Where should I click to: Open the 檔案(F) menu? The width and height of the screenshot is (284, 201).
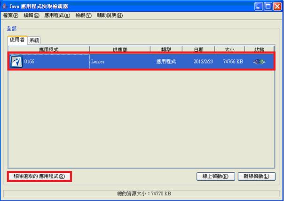point(11,15)
